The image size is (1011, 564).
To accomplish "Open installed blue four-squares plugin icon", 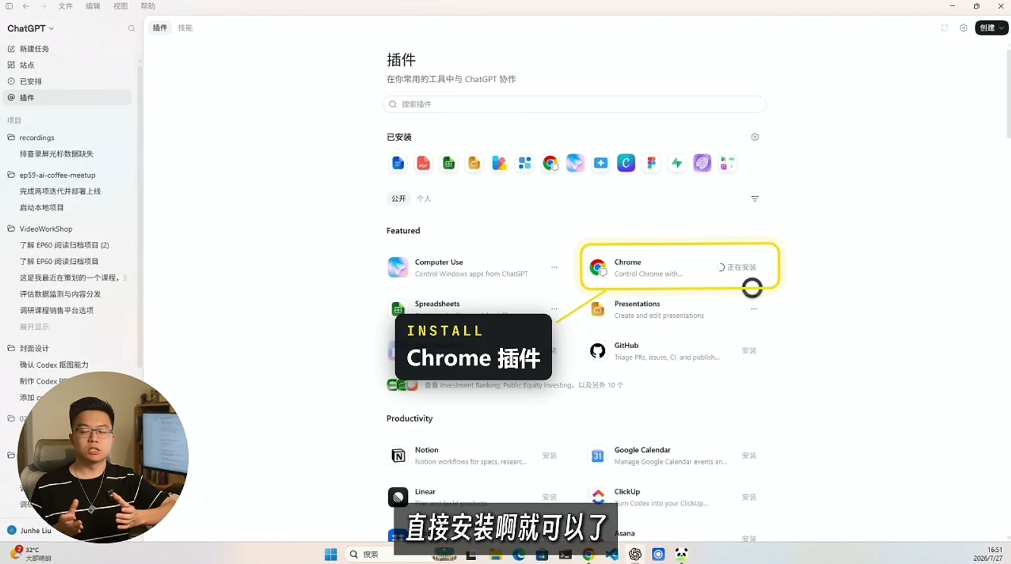I will (x=525, y=163).
